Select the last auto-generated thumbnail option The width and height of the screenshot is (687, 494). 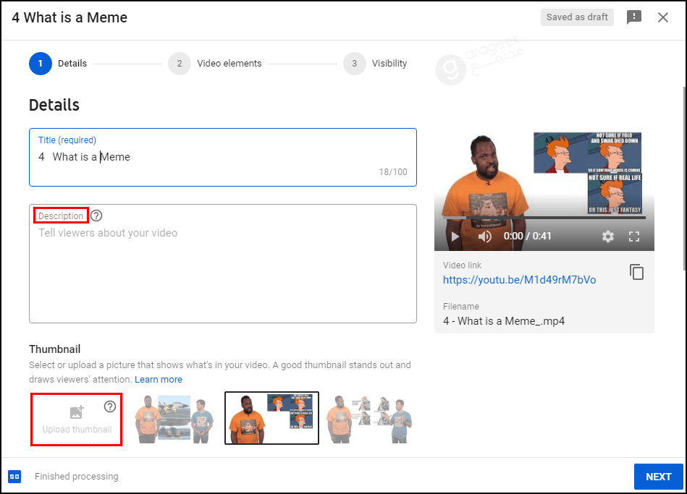[369, 419]
